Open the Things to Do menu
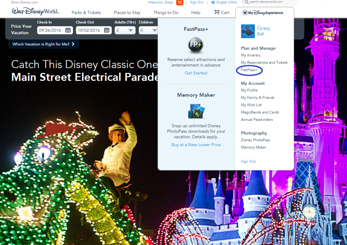The height and width of the screenshot is (245, 347). point(166,13)
